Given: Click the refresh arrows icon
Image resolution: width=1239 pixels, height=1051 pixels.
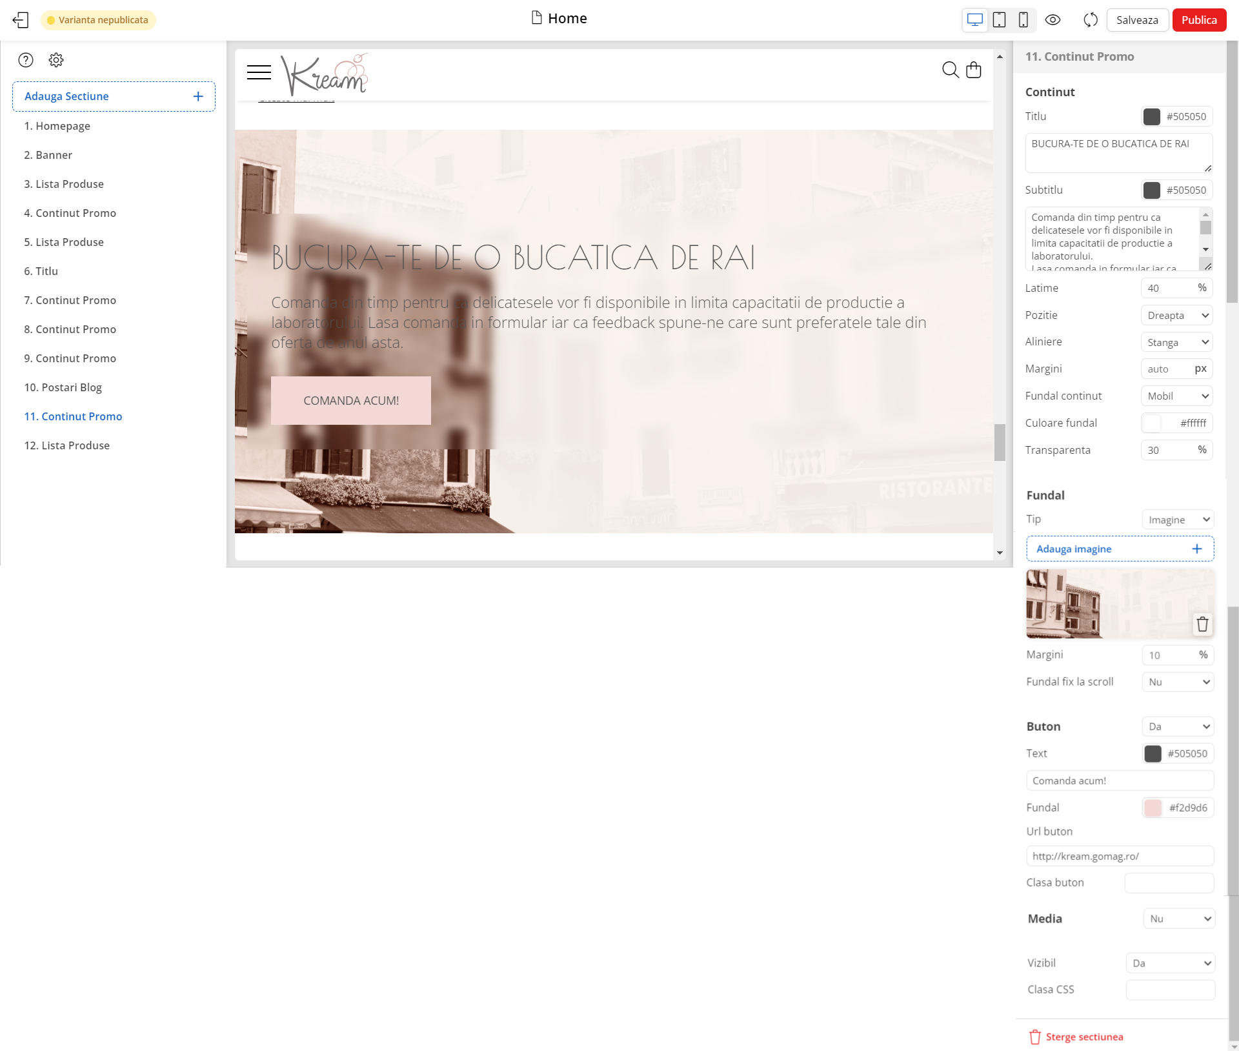Looking at the screenshot, I should point(1091,20).
